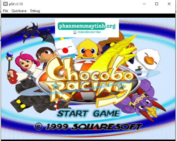The height and width of the screenshot is (141, 177).
Task: Minimize the pSX emulator window
Action: (x=144, y=4)
